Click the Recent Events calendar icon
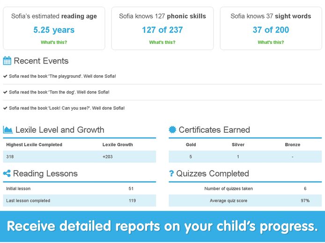Screen dimensions: 325x243 pyautogui.click(x=7, y=61)
